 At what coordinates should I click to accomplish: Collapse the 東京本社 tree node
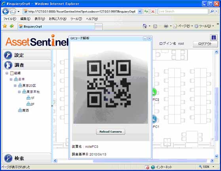19,92
